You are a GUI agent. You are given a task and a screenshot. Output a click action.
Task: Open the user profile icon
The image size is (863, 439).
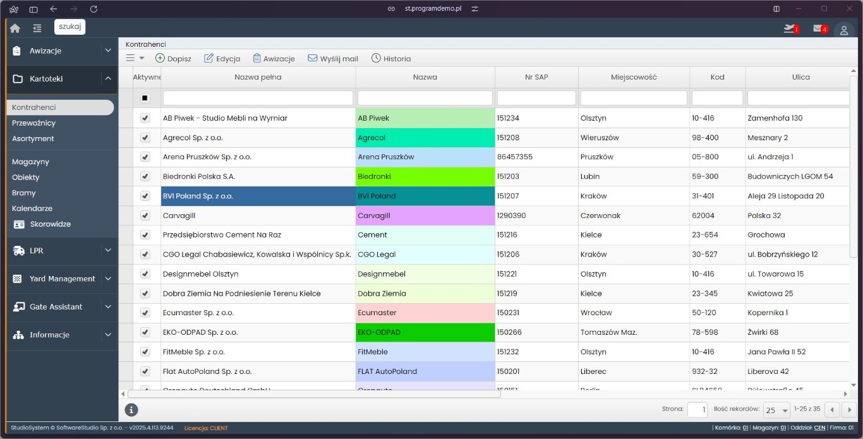(x=844, y=30)
